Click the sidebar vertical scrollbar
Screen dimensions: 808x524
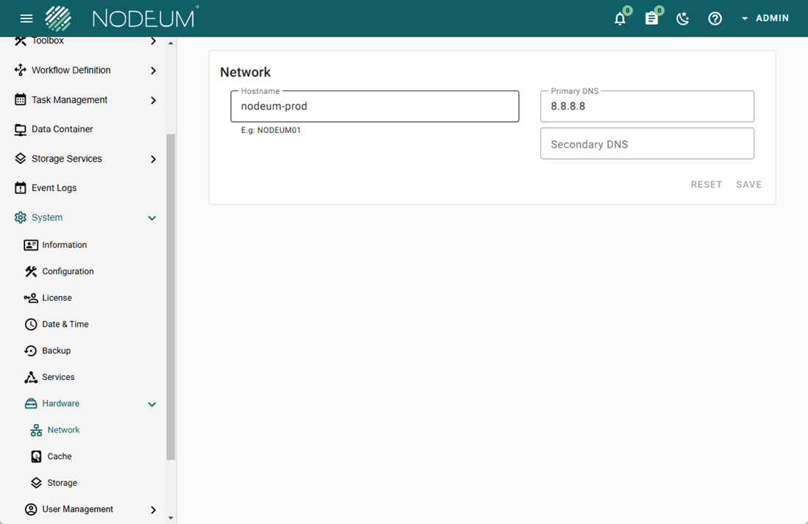[171, 294]
